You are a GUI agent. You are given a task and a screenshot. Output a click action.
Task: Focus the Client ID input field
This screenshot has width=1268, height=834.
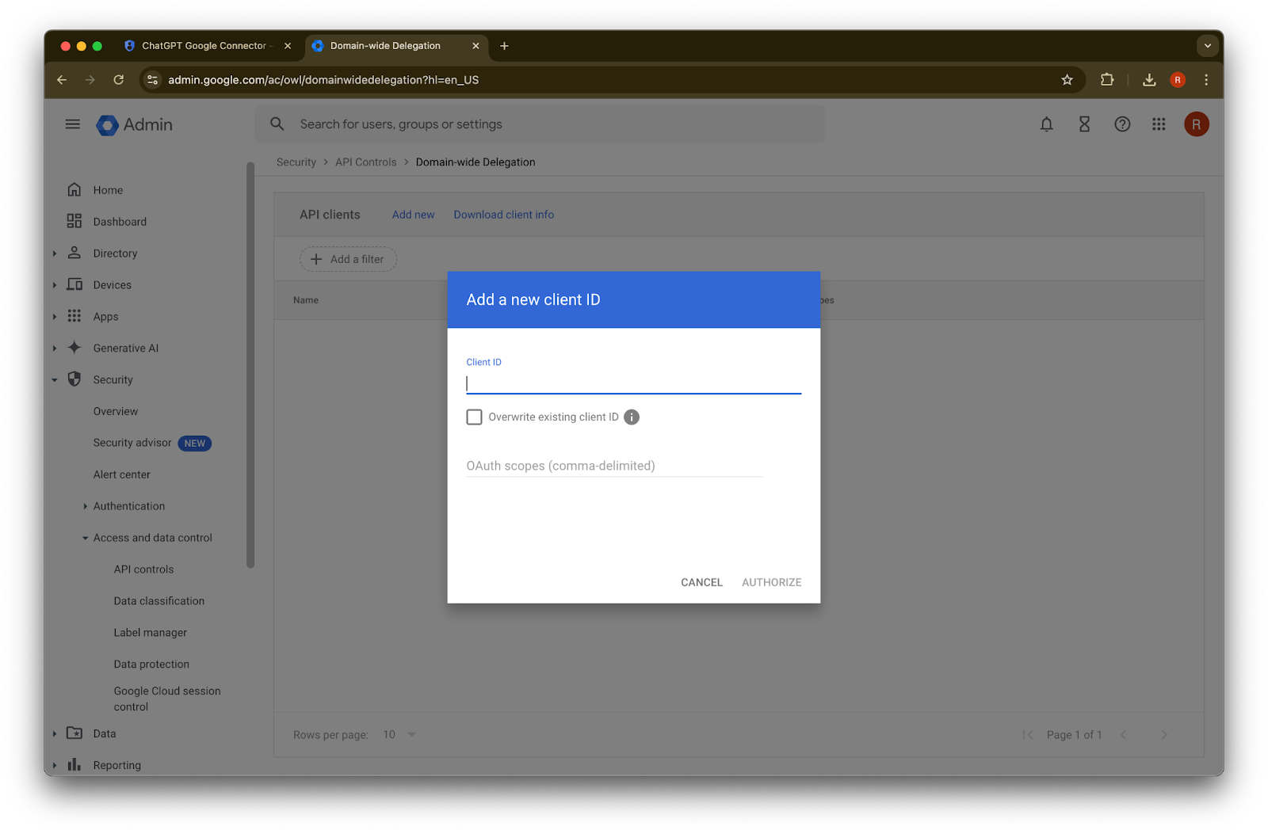(634, 384)
